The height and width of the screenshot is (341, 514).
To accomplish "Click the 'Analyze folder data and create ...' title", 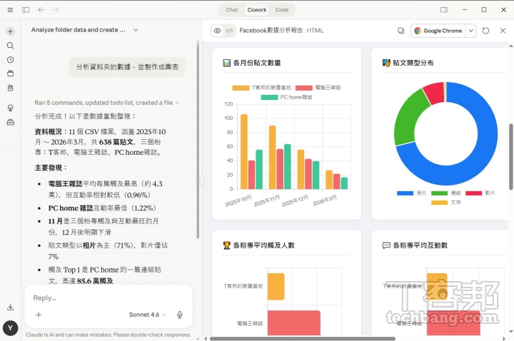I will (x=78, y=30).
